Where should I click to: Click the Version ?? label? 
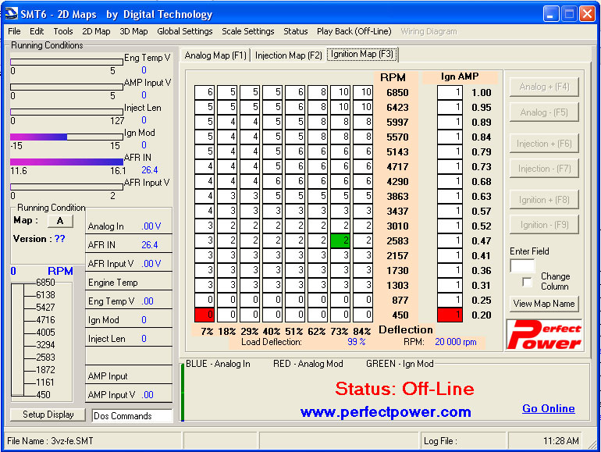(39, 239)
